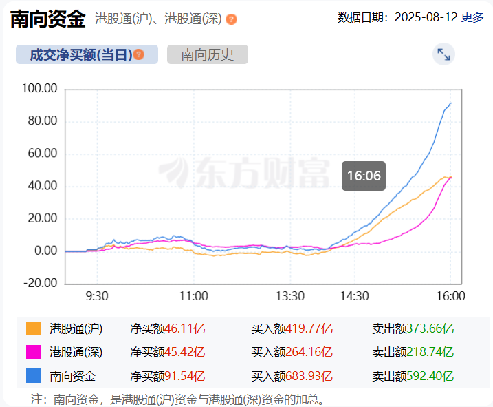The width and height of the screenshot is (493, 407).
Task: Open the 更多 link
Action: [x=472, y=17]
